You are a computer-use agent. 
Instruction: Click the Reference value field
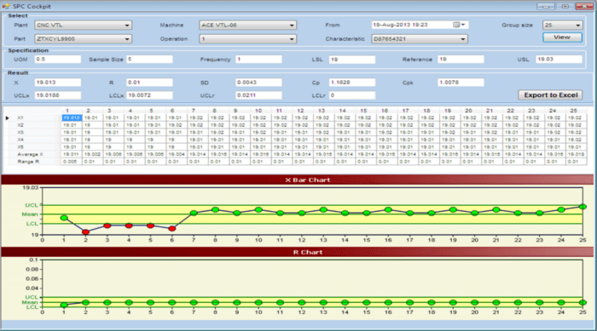[x=461, y=60]
